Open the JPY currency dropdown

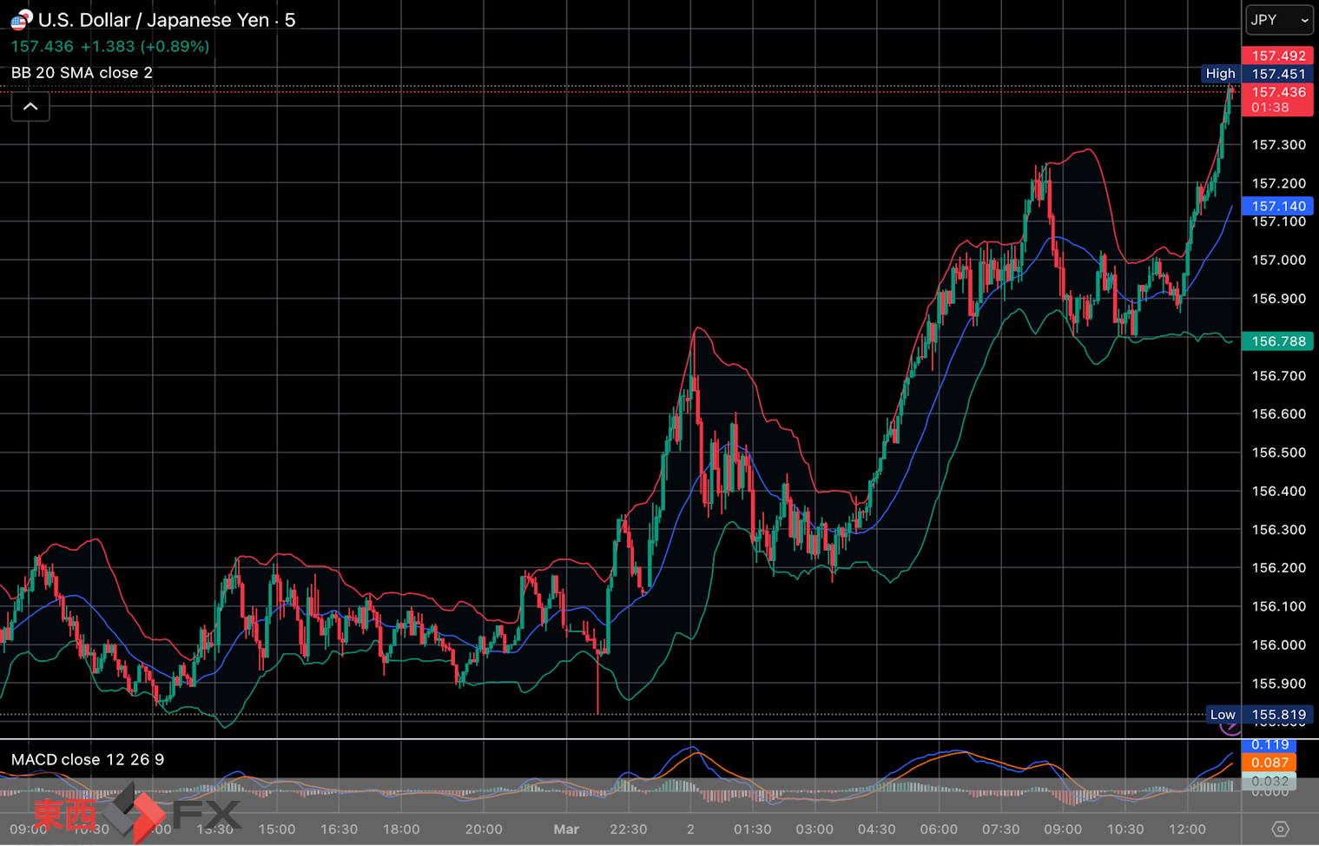(x=1279, y=20)
